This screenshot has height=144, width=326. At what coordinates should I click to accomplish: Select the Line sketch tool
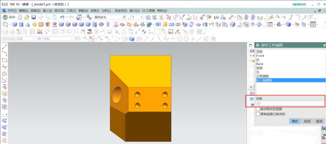pyautogui.click(x=4, y=47)
